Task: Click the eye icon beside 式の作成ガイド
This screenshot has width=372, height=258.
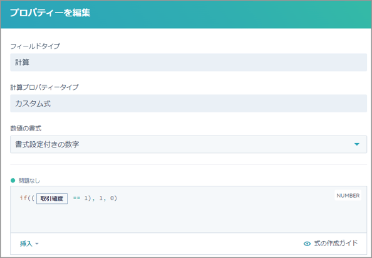Action: 307,244
